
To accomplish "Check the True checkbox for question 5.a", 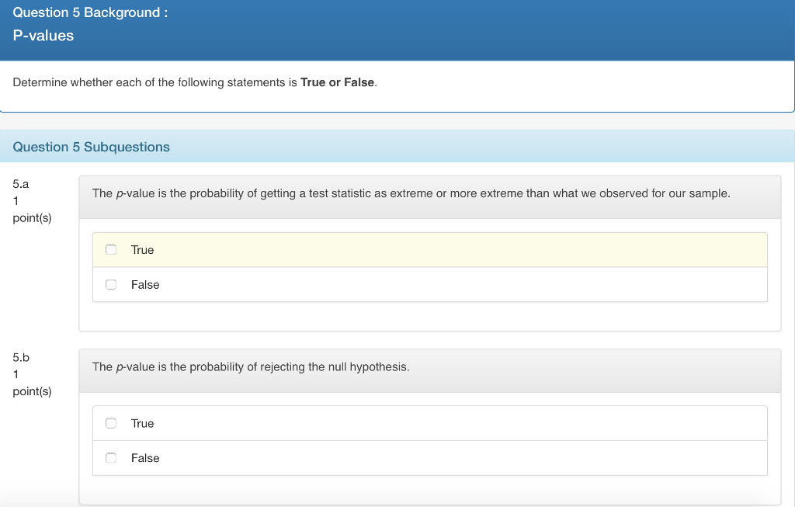I will tap(111, 249).
